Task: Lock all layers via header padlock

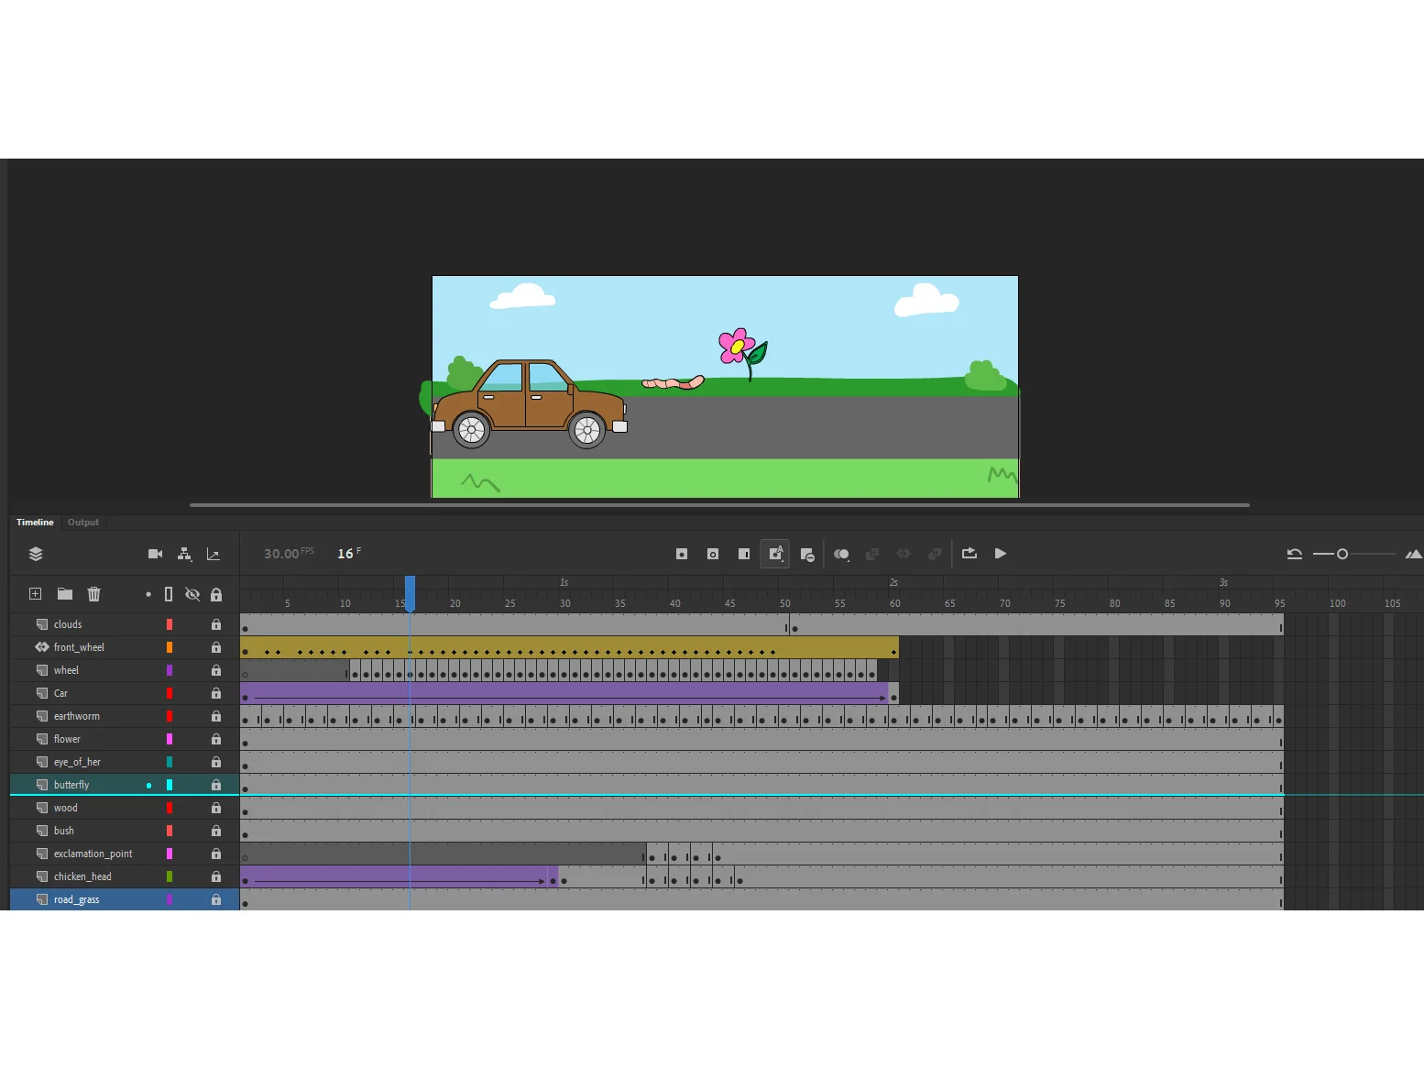Action: click(x=216, y=594)
